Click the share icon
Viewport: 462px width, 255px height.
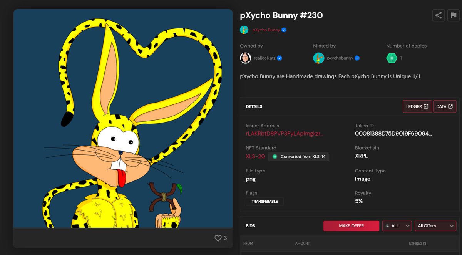pyautogui.click(x=439, y=15)
